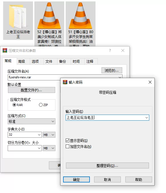Uncheck 显示密码 checkbox

click(x=67, y=141)
